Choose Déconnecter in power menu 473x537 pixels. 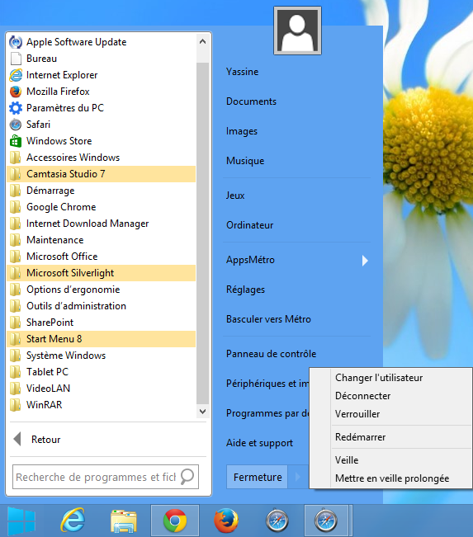click(x=362, y=396)
